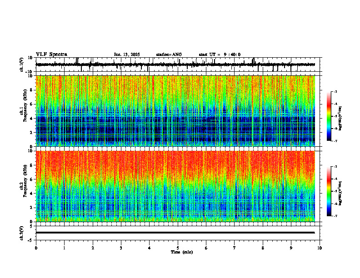Click the "VLF Spectra" plot title
The image size is (360, 278).
click(x=51, y=55)
